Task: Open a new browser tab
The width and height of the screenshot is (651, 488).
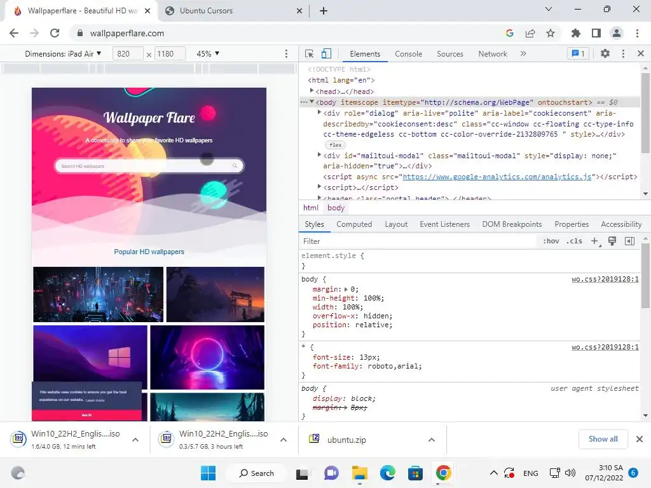Action: coord(324,11)
